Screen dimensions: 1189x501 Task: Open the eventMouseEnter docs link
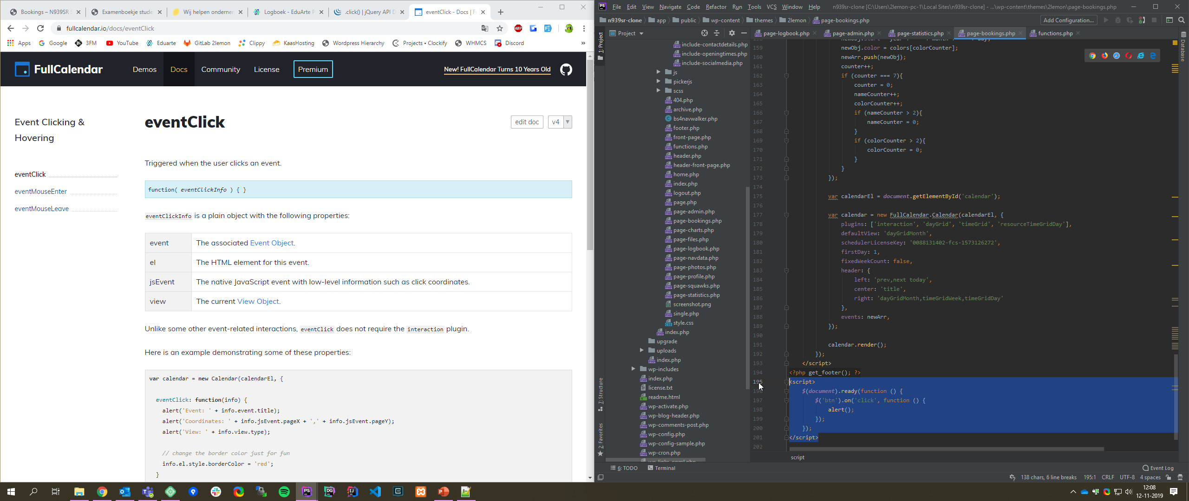coord(40,192)
